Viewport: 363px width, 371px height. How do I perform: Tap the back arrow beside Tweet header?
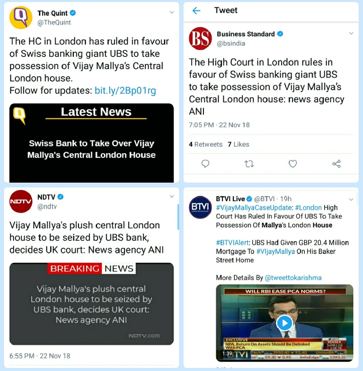click(x=197, y=11)
